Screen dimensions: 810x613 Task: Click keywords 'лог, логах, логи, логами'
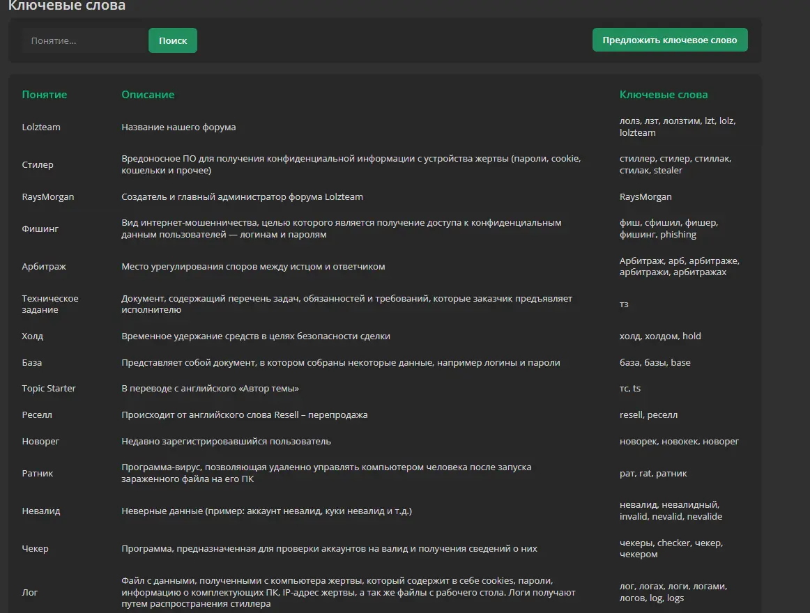point(673,592)
